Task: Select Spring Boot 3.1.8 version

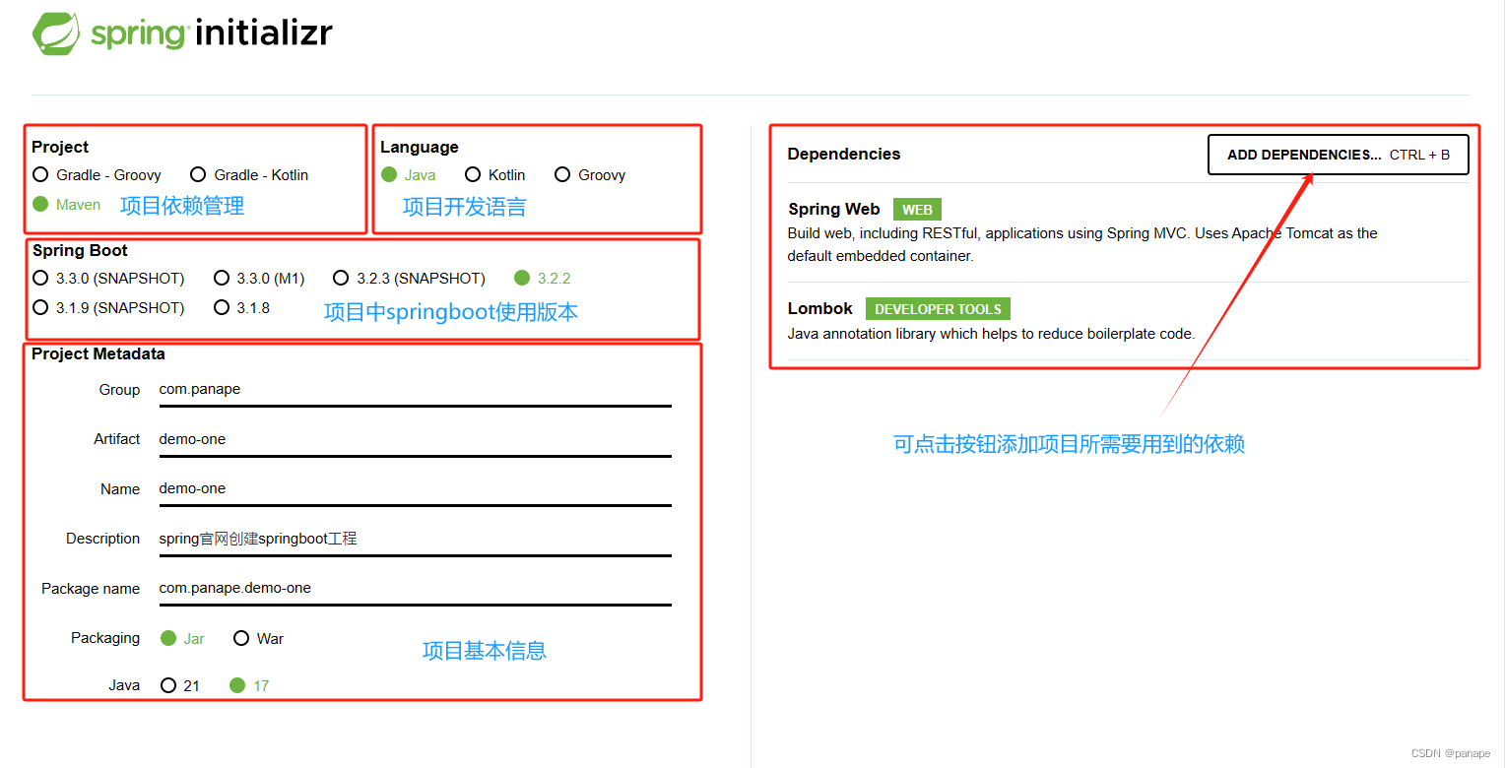Action: (241, 308)
